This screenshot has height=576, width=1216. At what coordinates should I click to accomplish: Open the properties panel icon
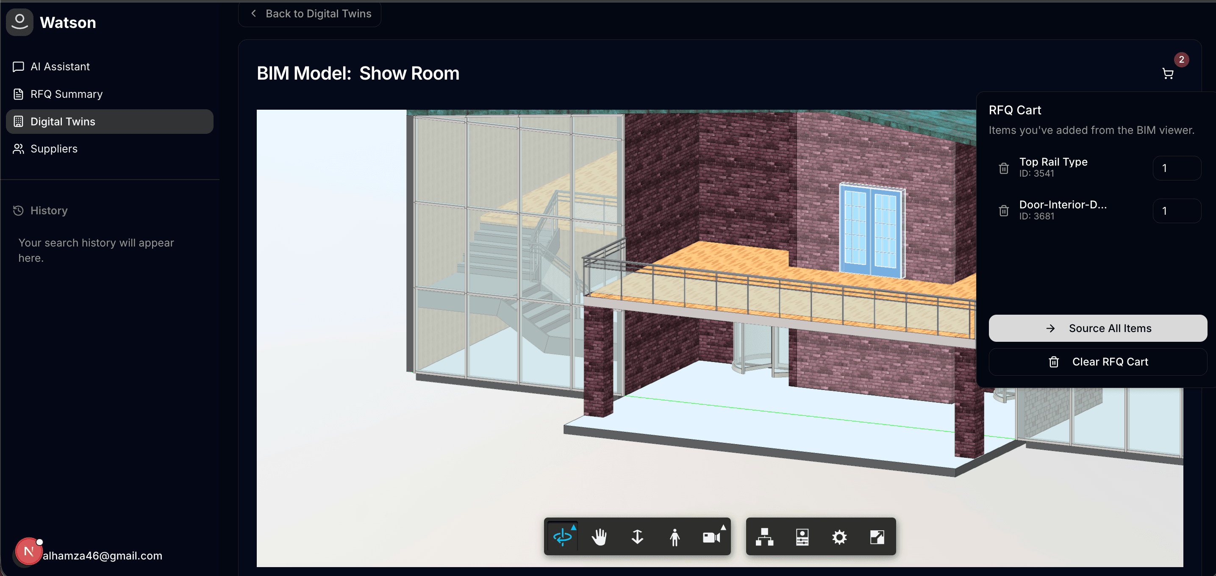(802, 536)
